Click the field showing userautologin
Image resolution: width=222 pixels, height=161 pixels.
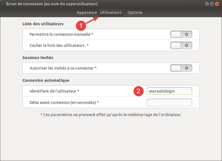click(169, 91)
